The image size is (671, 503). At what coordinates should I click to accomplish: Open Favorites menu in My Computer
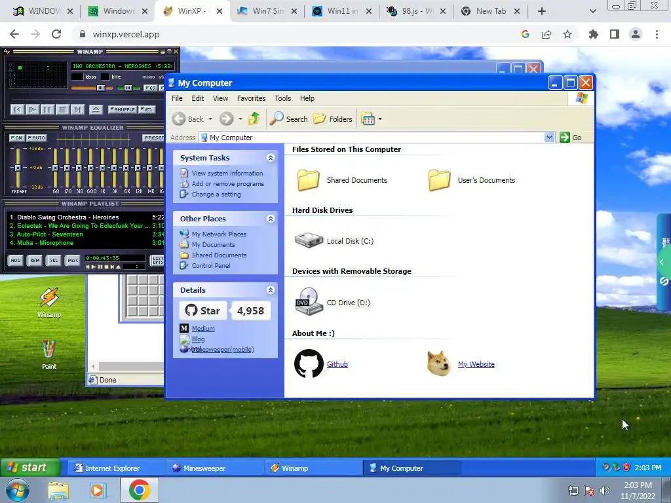click(x=251, y=98)
